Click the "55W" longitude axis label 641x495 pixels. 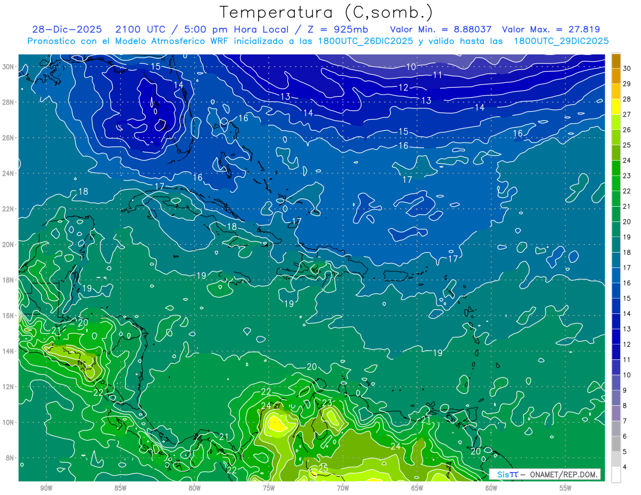click(566, 489)
